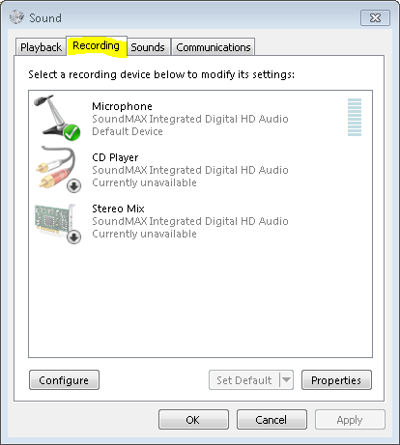Open the Sounds tab
Screen dimensions: 400x445
(148, 47)
